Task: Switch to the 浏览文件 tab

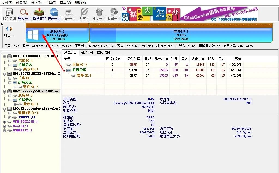Action: [87, 53]
